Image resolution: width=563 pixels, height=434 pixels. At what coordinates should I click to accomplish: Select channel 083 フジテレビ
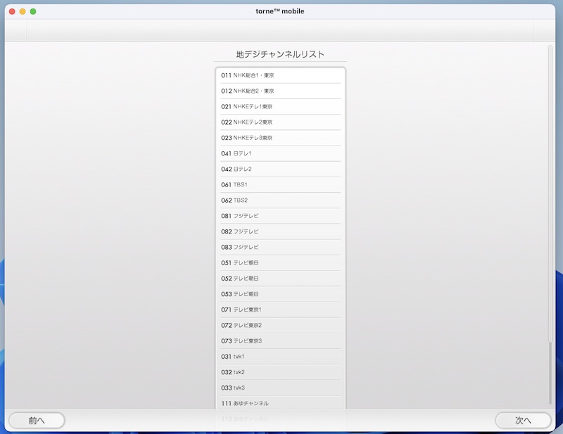(280, 248)
